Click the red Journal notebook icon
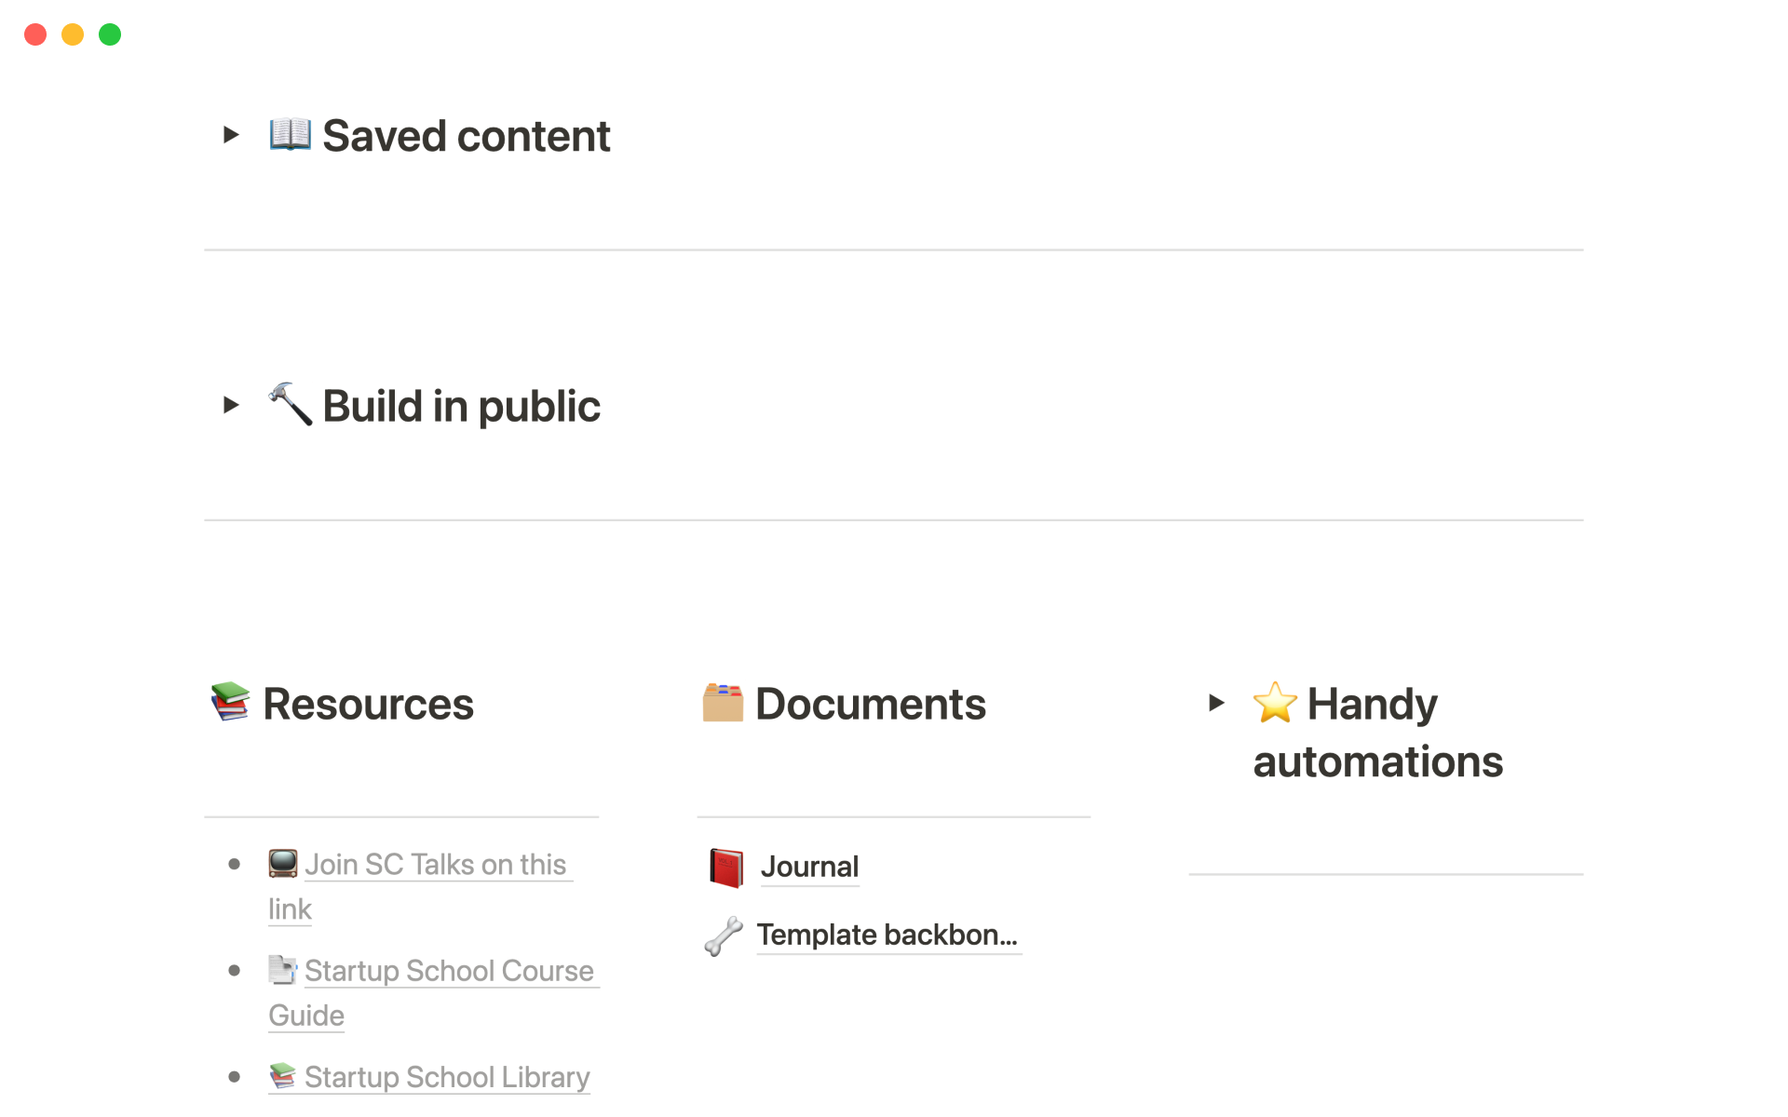1788x1117 pixels. tap(726, 868)
